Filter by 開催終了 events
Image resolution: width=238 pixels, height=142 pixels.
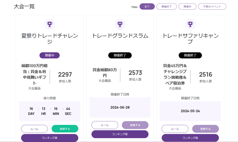click(x=167, y=7)
